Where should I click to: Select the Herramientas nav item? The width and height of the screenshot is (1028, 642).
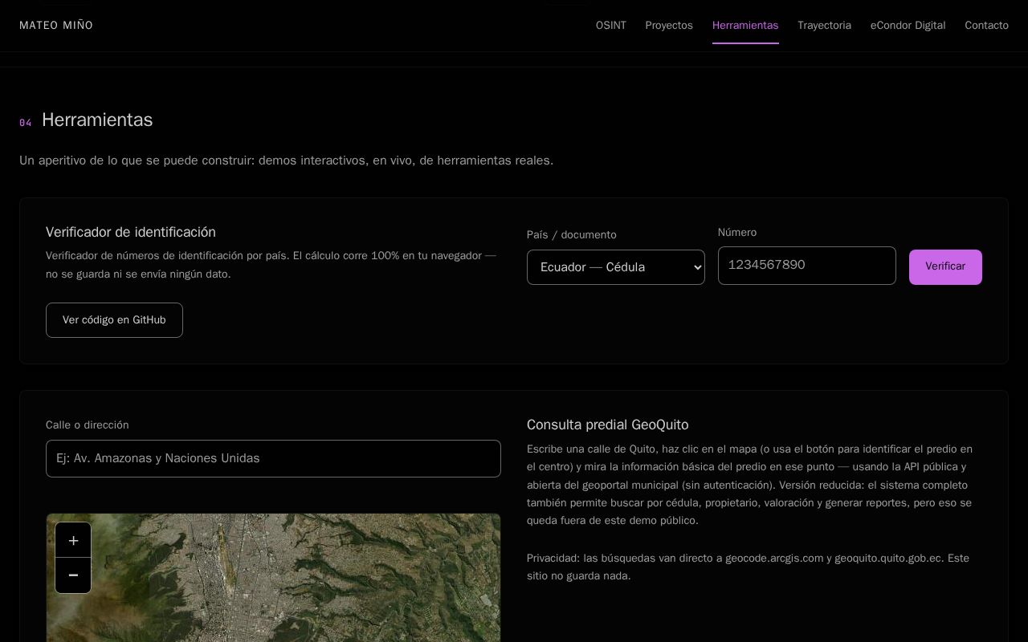pos(745,26)
